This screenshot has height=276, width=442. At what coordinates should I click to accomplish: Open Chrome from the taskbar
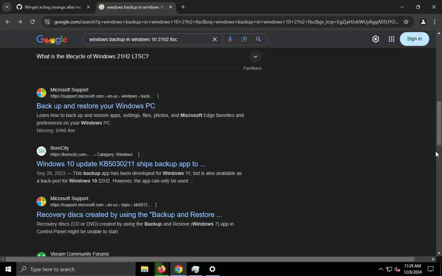click(178, 269)
